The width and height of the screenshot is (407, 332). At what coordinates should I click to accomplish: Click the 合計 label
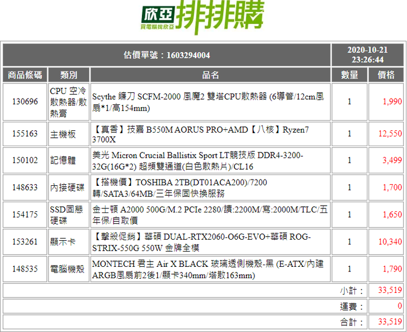click(x=352, y=322)
